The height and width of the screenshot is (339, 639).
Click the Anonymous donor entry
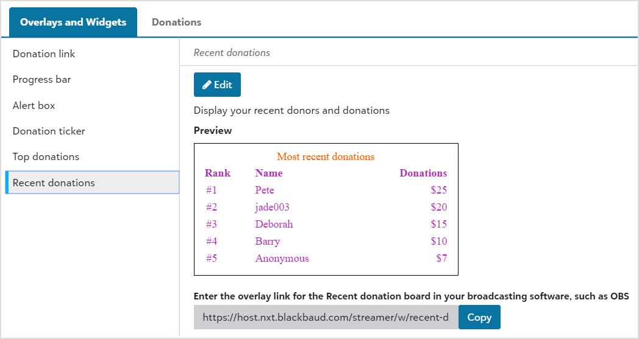(x=282, y=258)
